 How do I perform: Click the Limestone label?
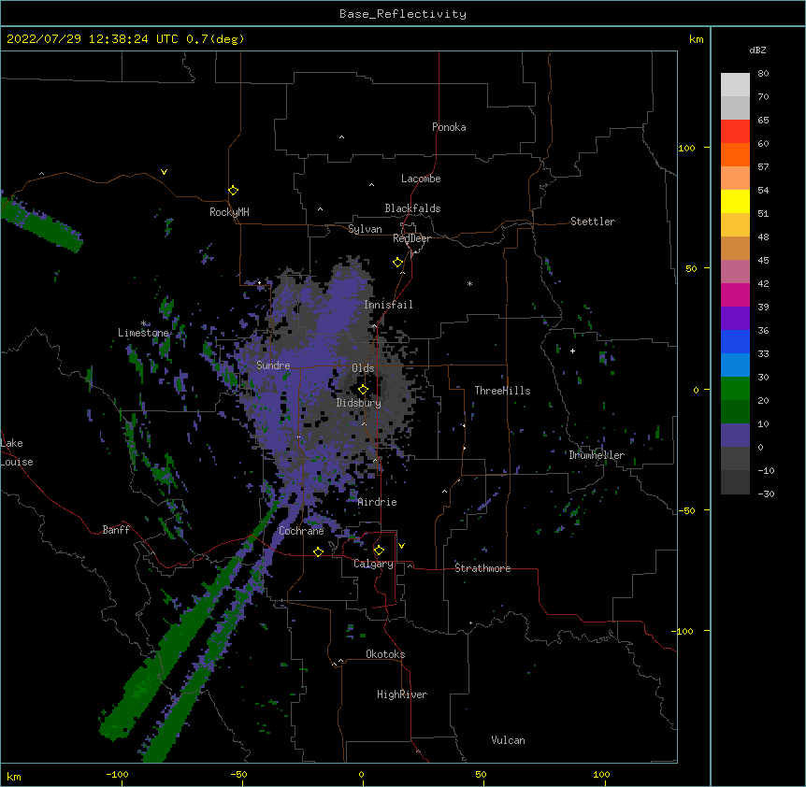pyautogui.click(x=143, y=333)
